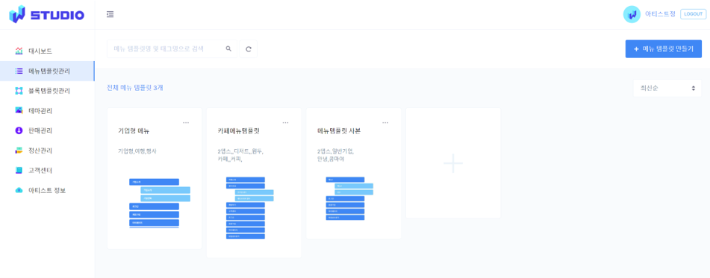The height and width of the screenshot is (278, 710).
Task: Click the 아티스트정 username
Action: click(x=660, y=14)
